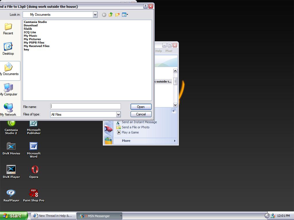Screen dimensions: 294x220
Task: Collapse the MSN Messenger actions panel
Action: (x=173, y=111)
